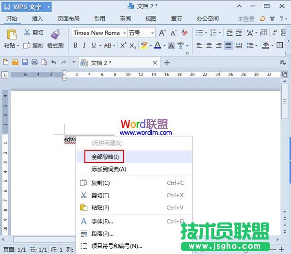
Task: Apply justified alignment
Action: (228, 45)
